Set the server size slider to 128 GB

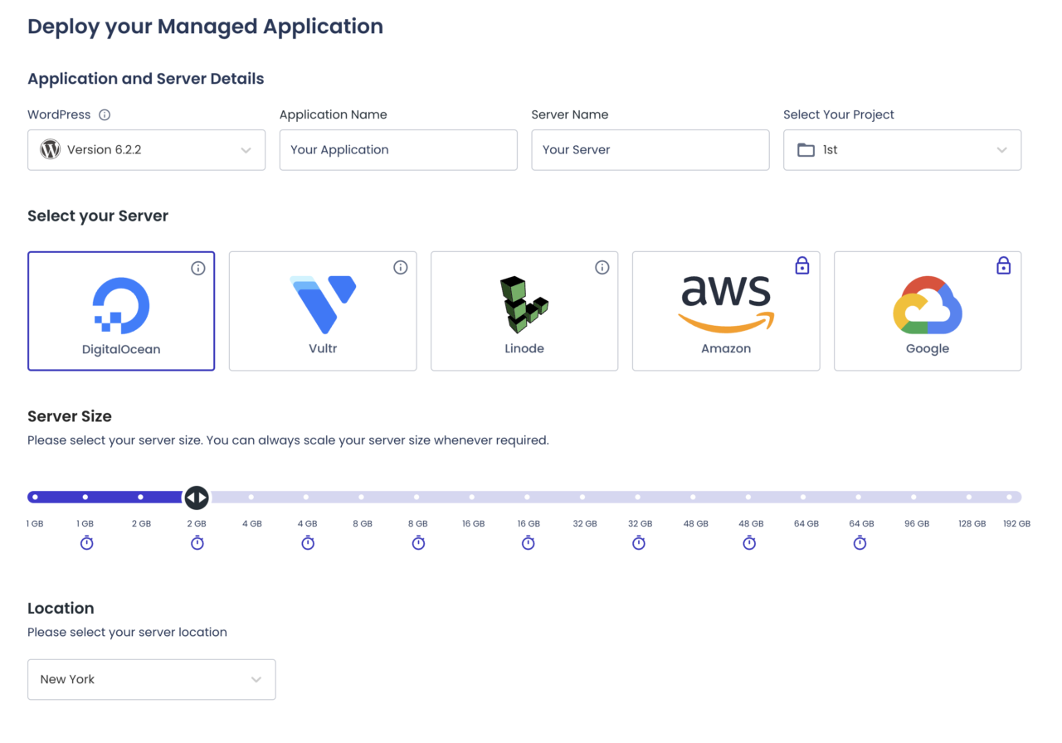pyautogui.click(x=969, y=498)
